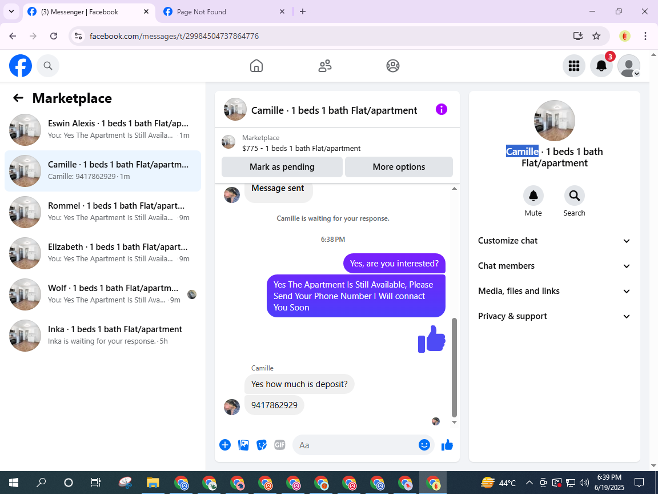Expand Chat members section
This screenshot has width=658, height=494.
tap(555, 266)
